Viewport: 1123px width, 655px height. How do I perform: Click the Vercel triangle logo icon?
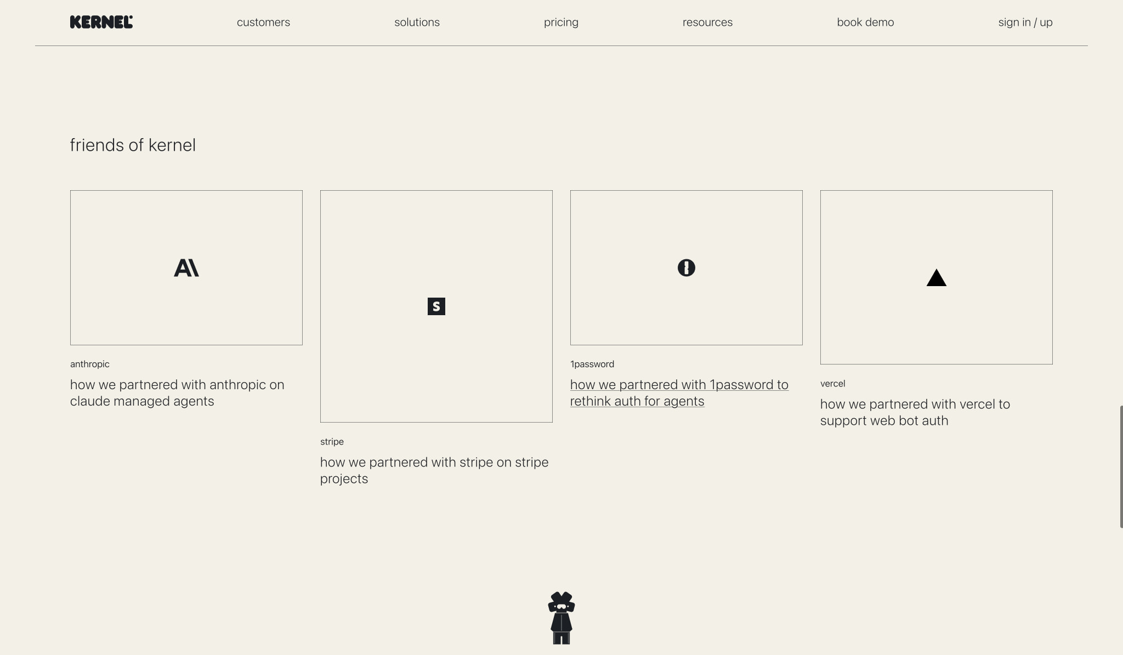pos(937,278)
